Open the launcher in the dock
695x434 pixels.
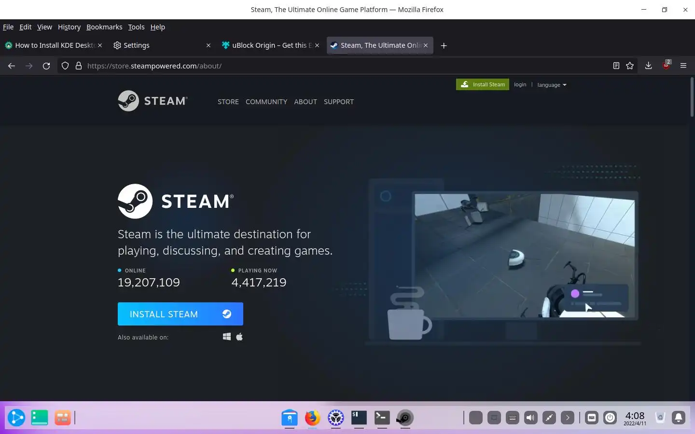pyautogui.click(x=16, y=418)
